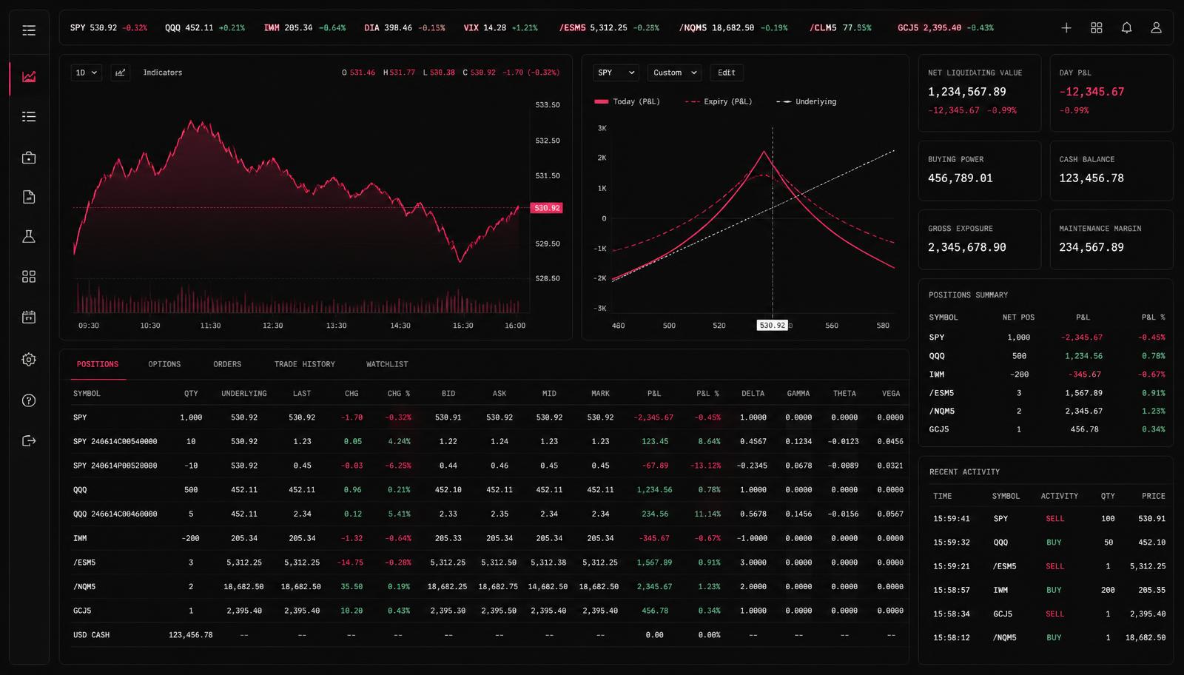Open the list view sidebar icon
This screenshot has width=1184, height=675.
click(29, 116)
